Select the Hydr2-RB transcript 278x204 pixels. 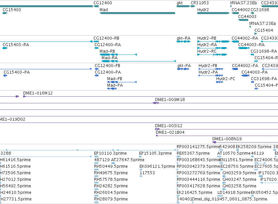(213, 42)
